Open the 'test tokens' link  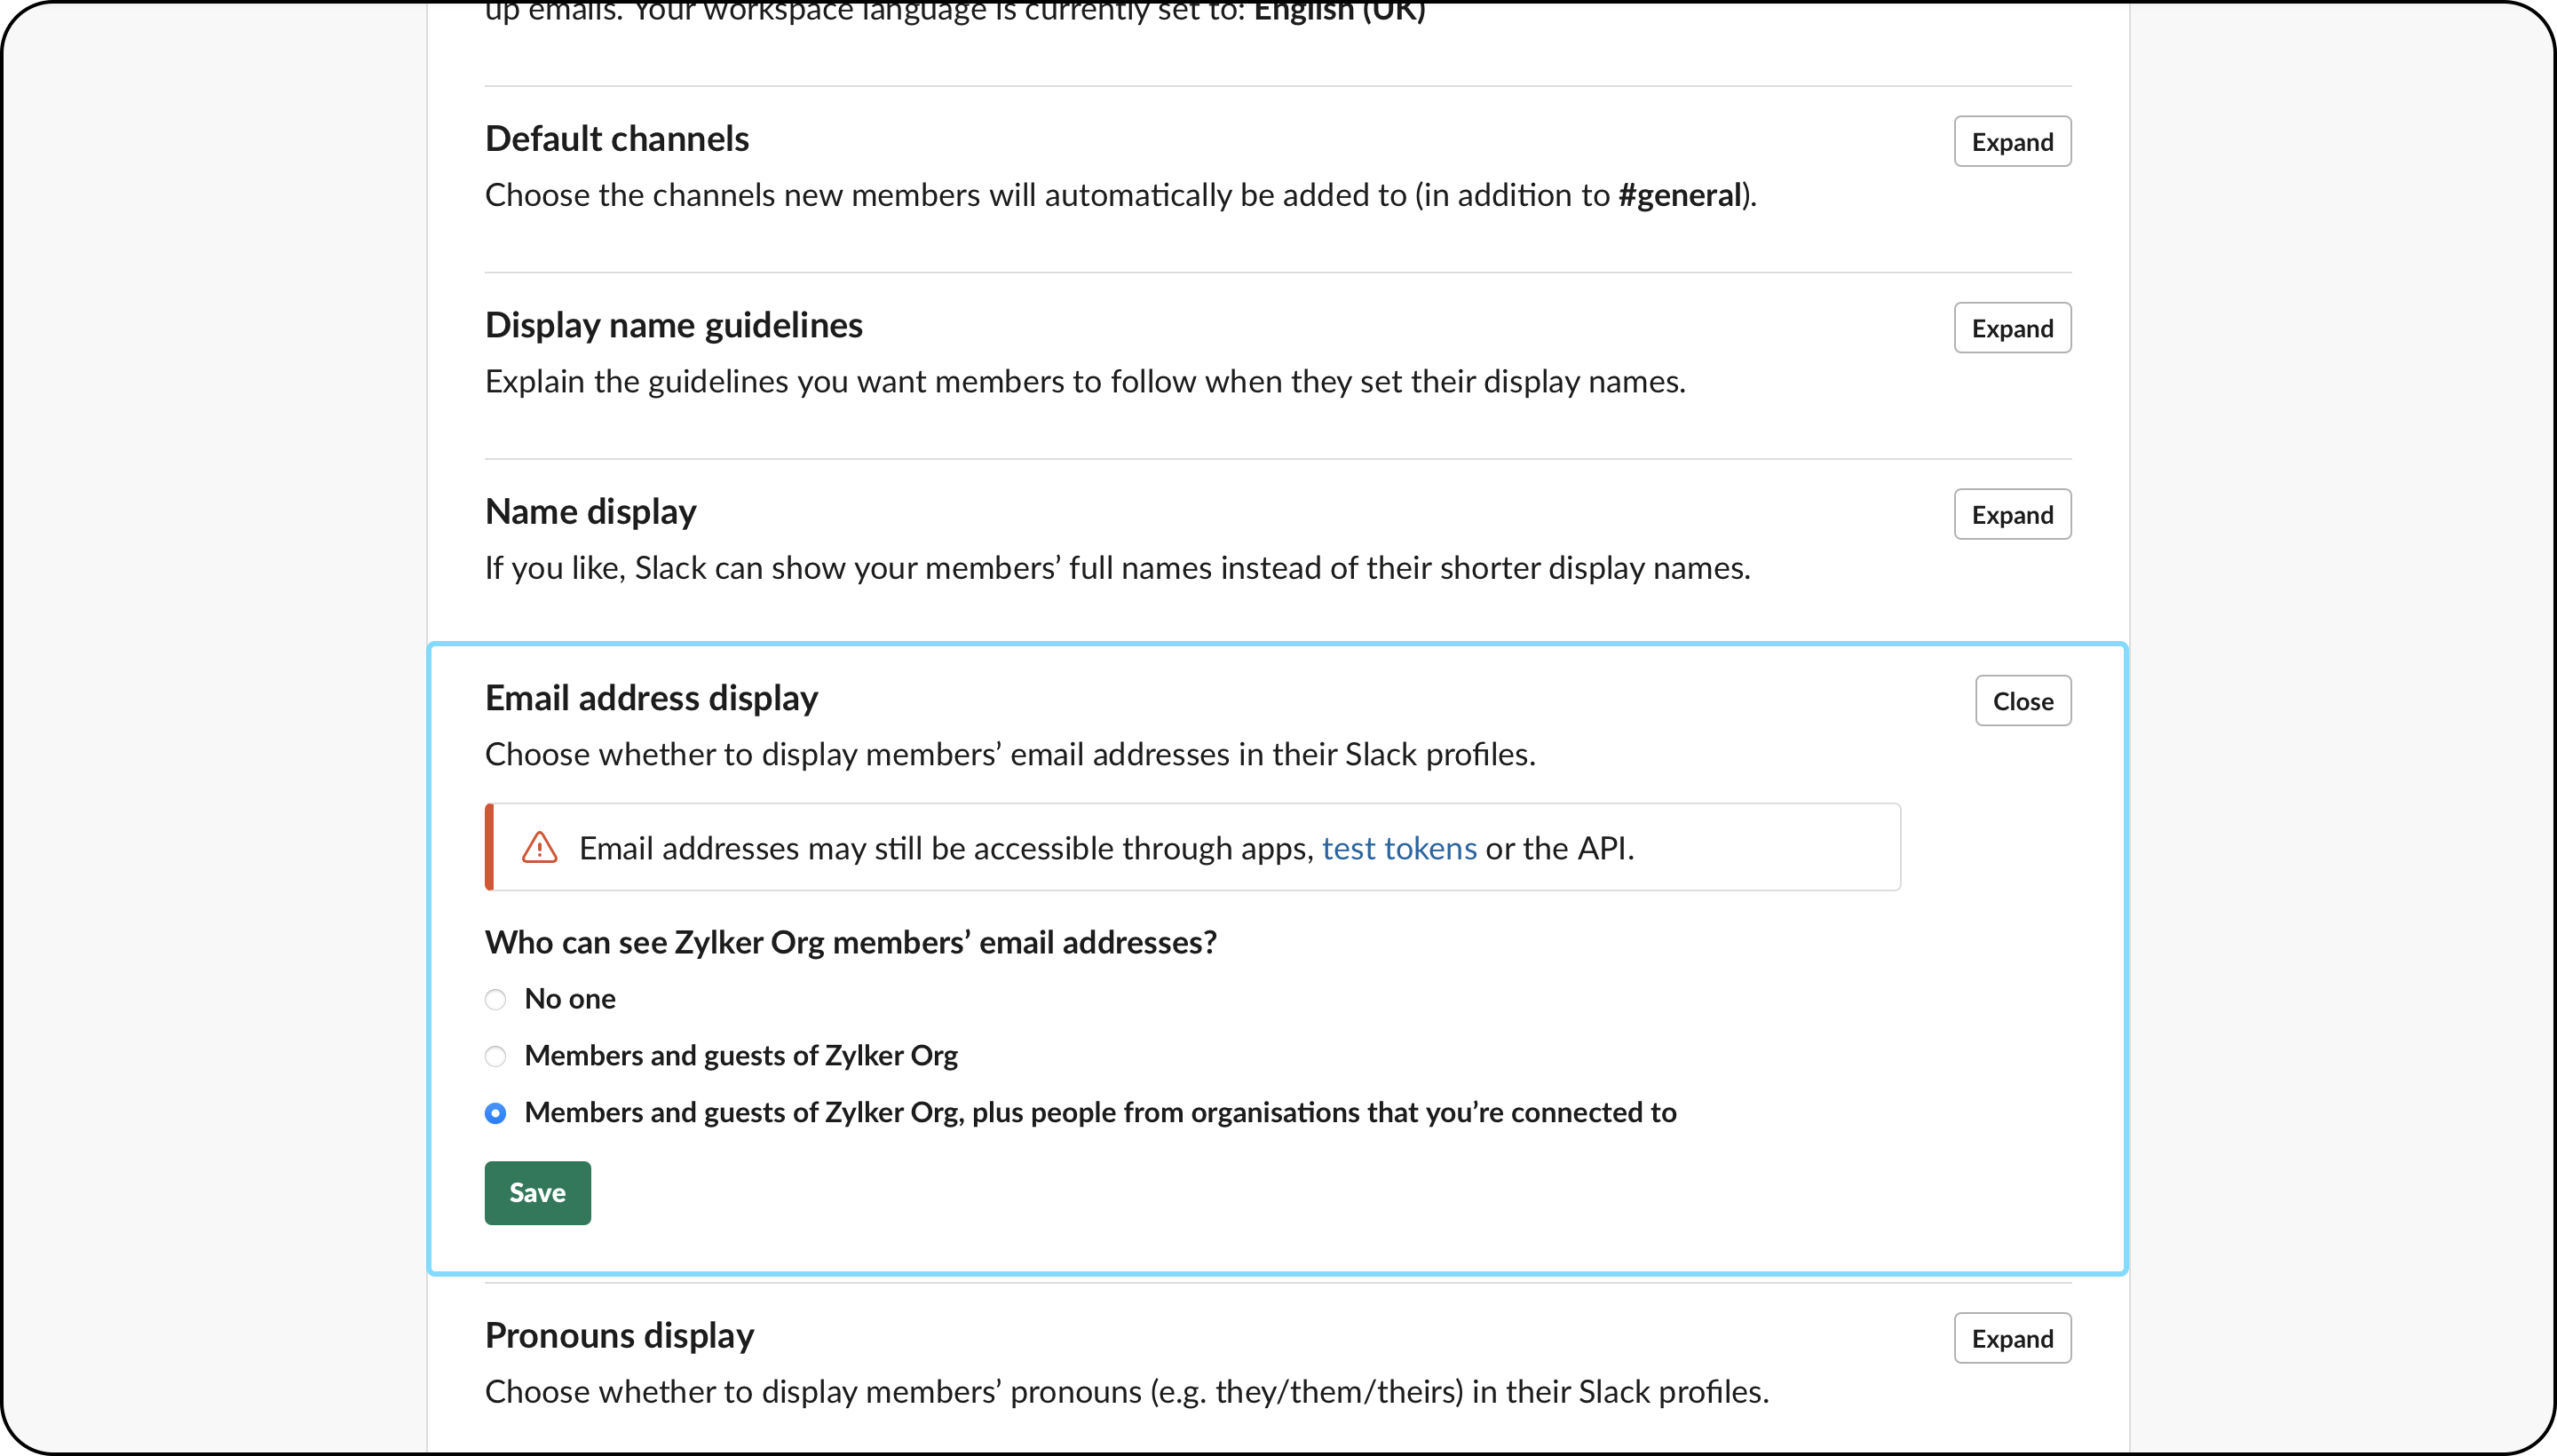pyautogui.click(x=1398, y=848)
